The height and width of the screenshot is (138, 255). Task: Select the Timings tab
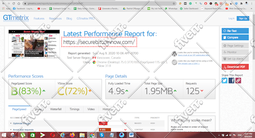point(75,109)
